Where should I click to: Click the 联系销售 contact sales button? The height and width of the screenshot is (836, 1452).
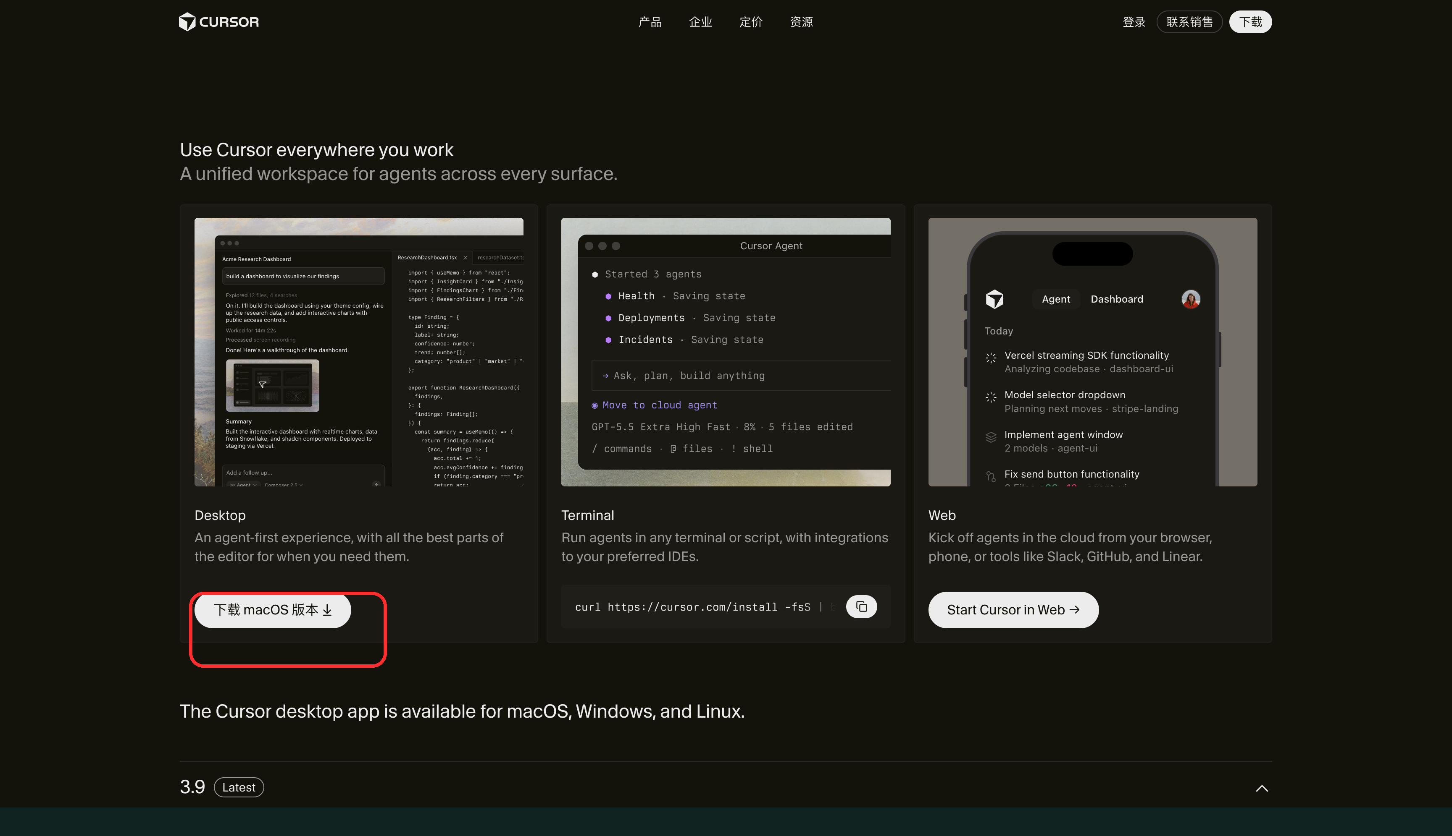(x=1189, y=22)
